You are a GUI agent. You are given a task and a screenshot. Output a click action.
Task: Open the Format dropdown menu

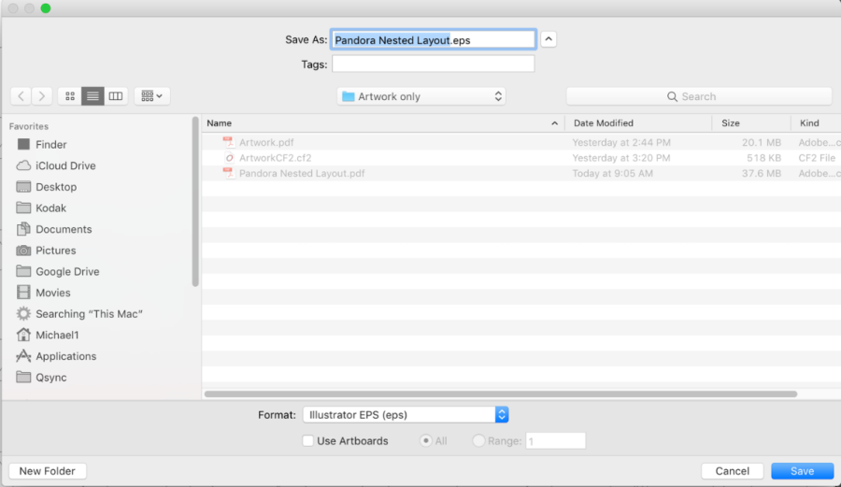pyautogui.click(x=406, y=415)
